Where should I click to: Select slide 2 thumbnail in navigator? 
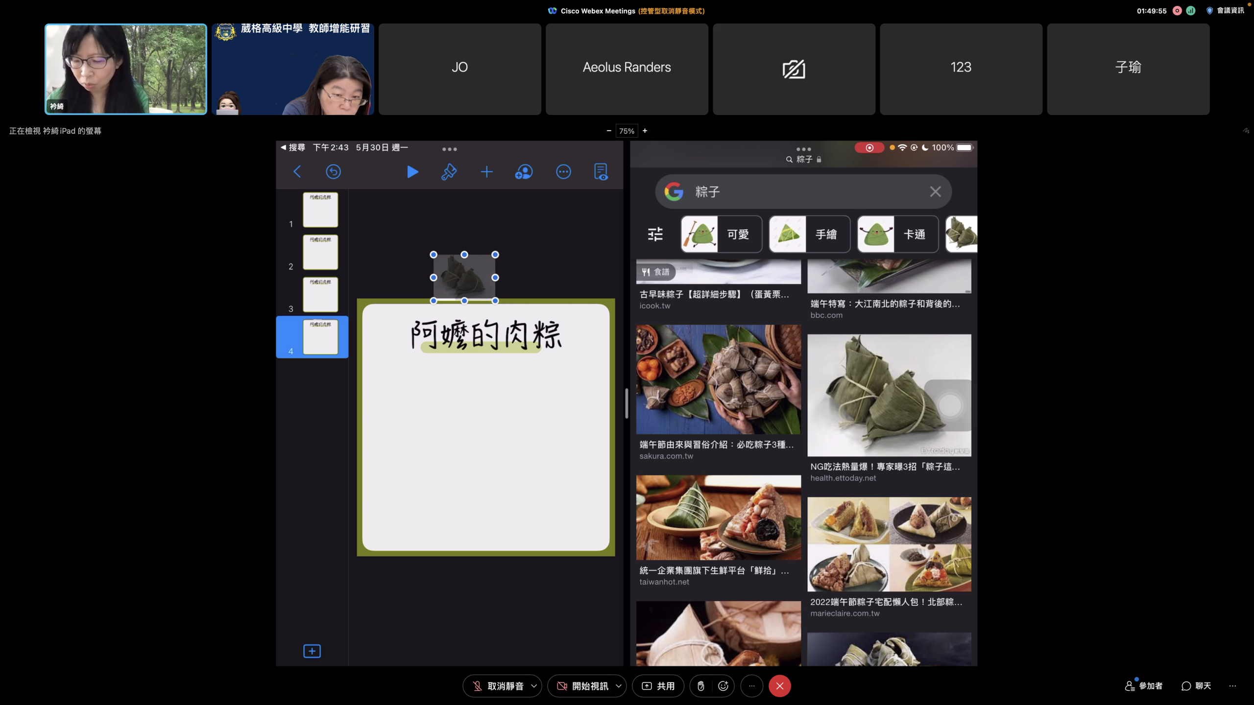[320, 252]
